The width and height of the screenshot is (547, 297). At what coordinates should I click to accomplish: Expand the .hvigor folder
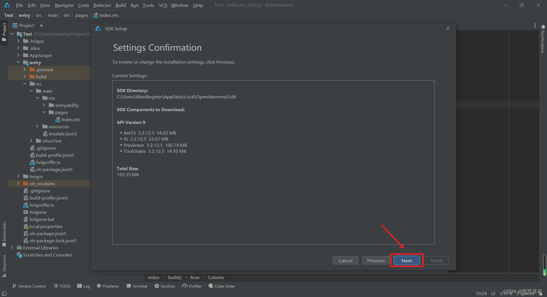click(x=18, y=41)
